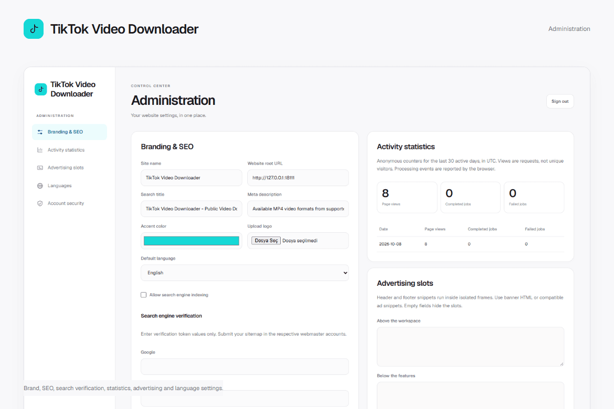Image resolution: width=614 pixels, height=409 pixels.
Task: Open Languages settings in sidebar
Action: [69, 186]
